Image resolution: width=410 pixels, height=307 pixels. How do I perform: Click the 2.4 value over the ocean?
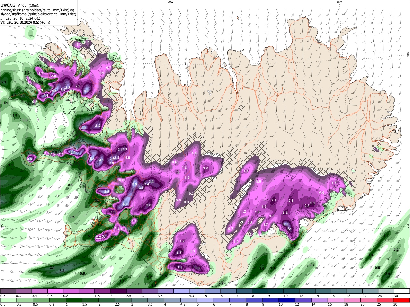click(x=52, y=267)
